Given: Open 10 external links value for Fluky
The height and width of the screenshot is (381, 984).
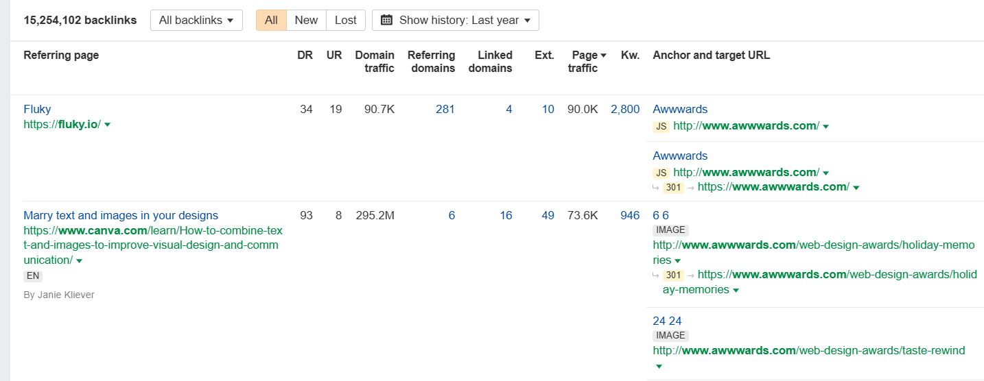Looking at the screenshot, I should [x=548, y=109].
